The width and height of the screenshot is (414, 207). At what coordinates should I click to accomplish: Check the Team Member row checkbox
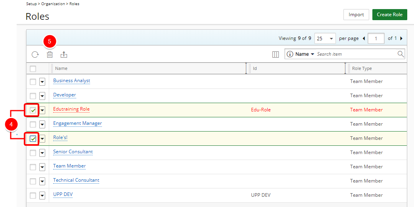point(33,167)
